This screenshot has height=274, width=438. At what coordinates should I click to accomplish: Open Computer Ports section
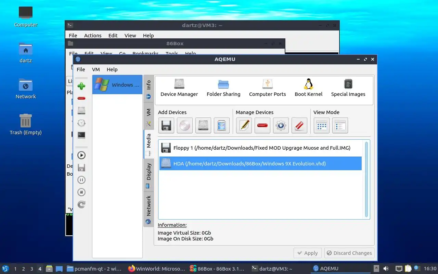pos(268,88)
